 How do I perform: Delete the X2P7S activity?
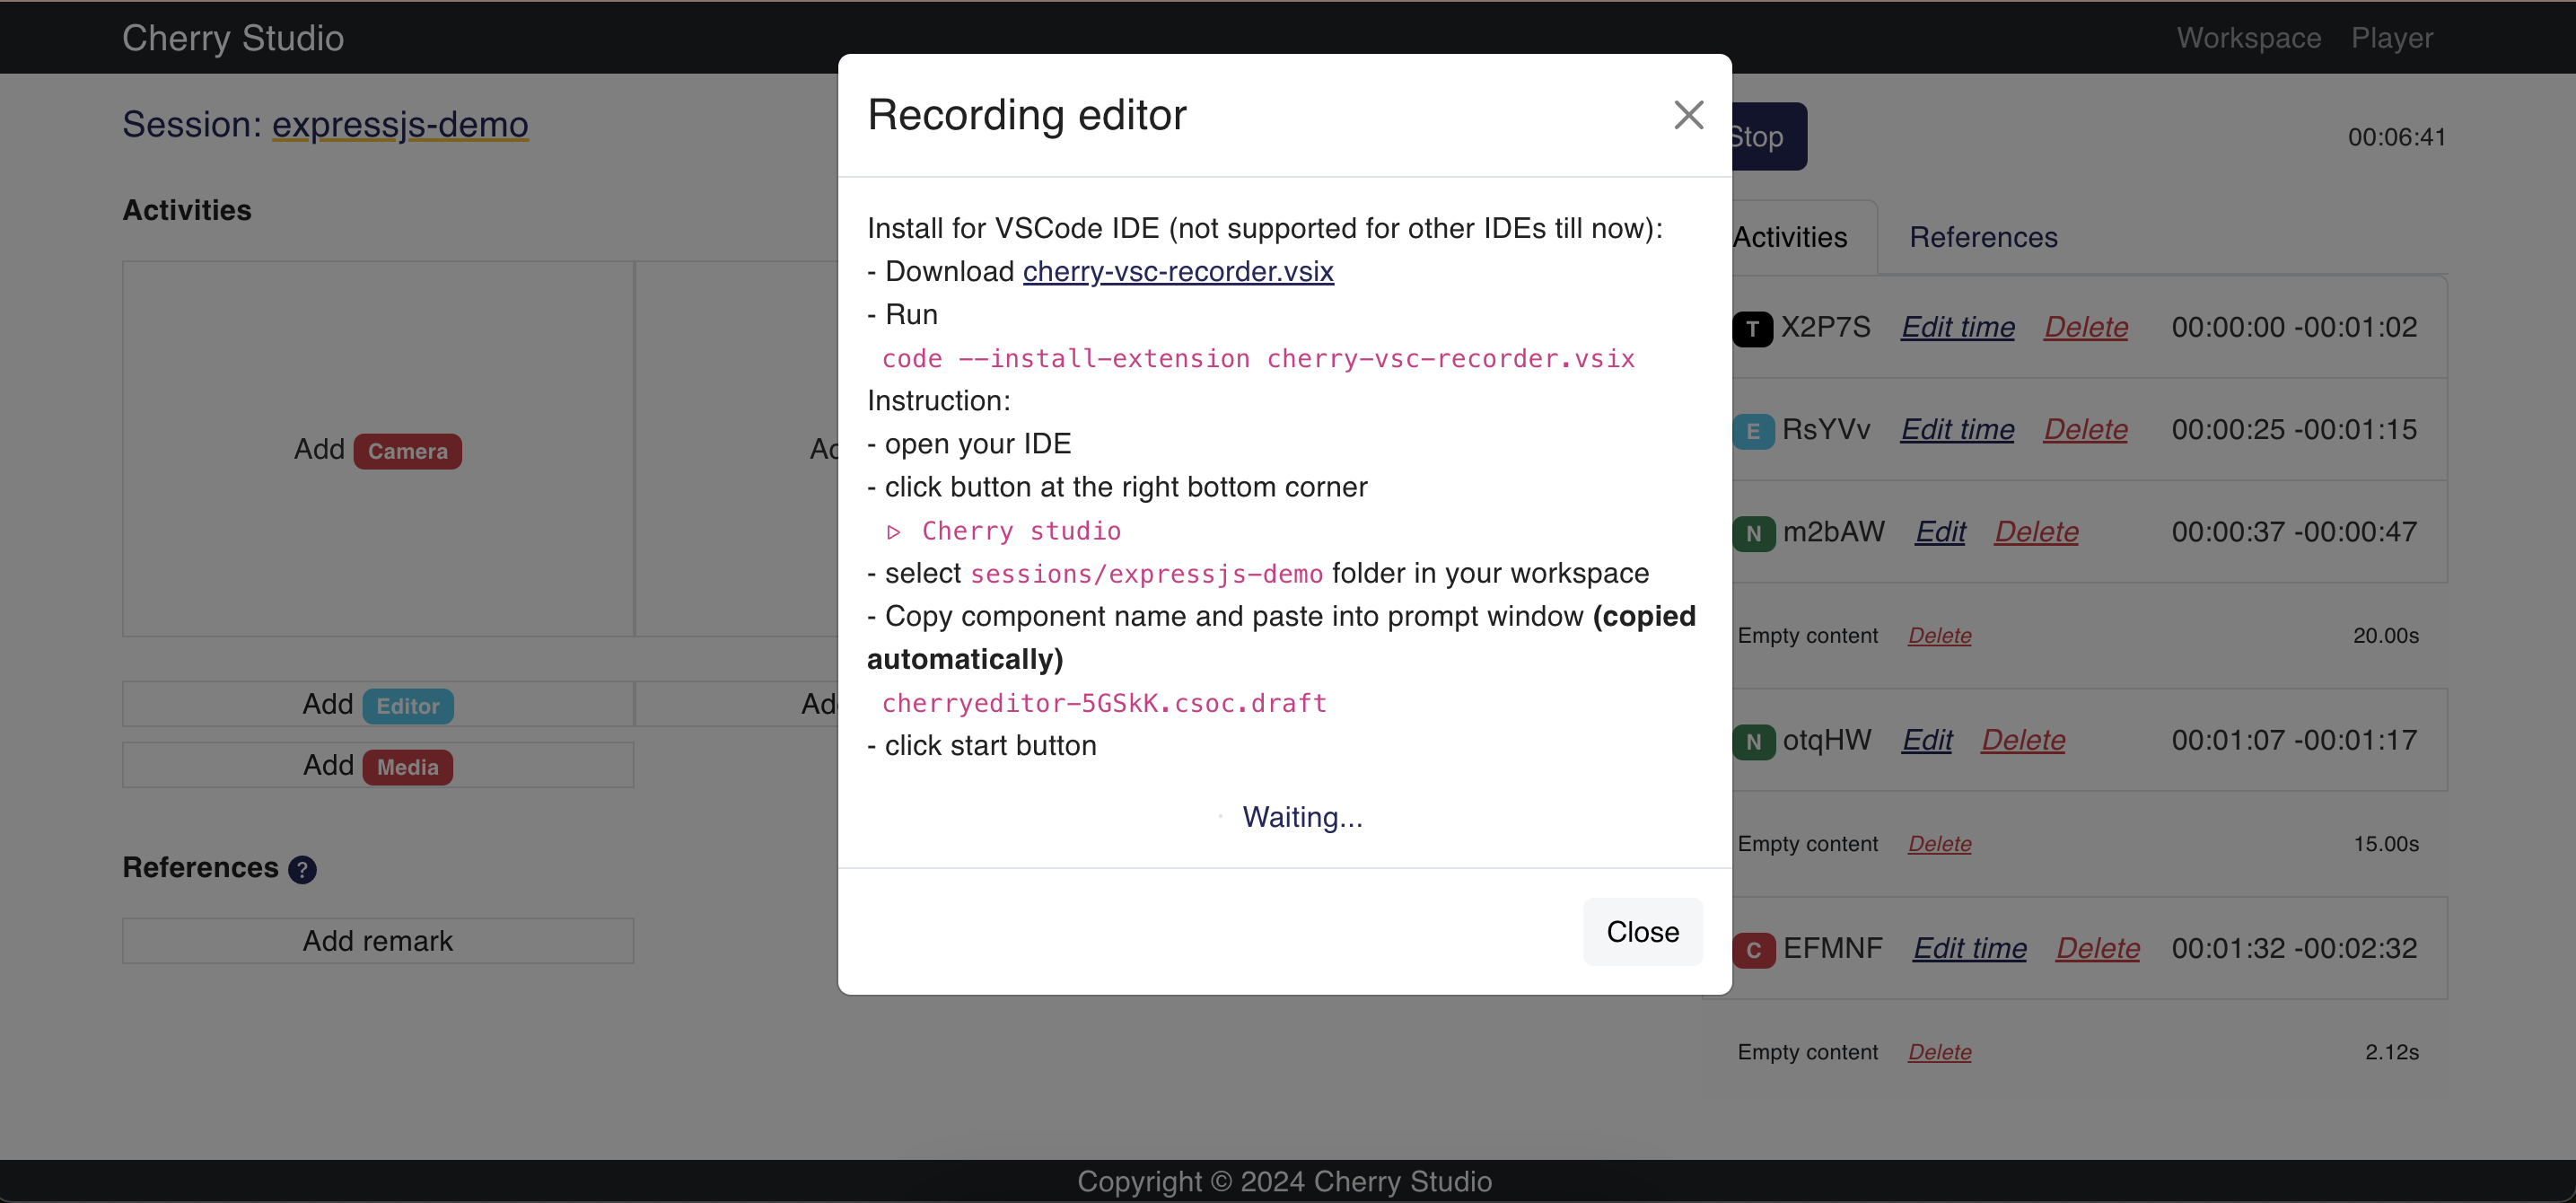pos(2085,327)
